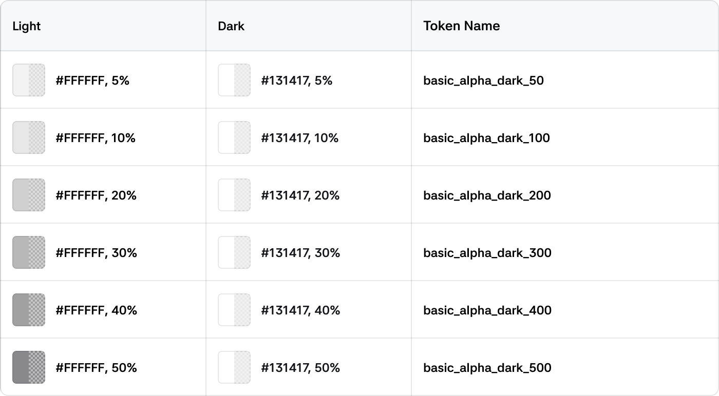Viewport: 719px width, 396px height.
Task: Select the Token Name column header
Action: pyautogui.click(x=461, y=26)
